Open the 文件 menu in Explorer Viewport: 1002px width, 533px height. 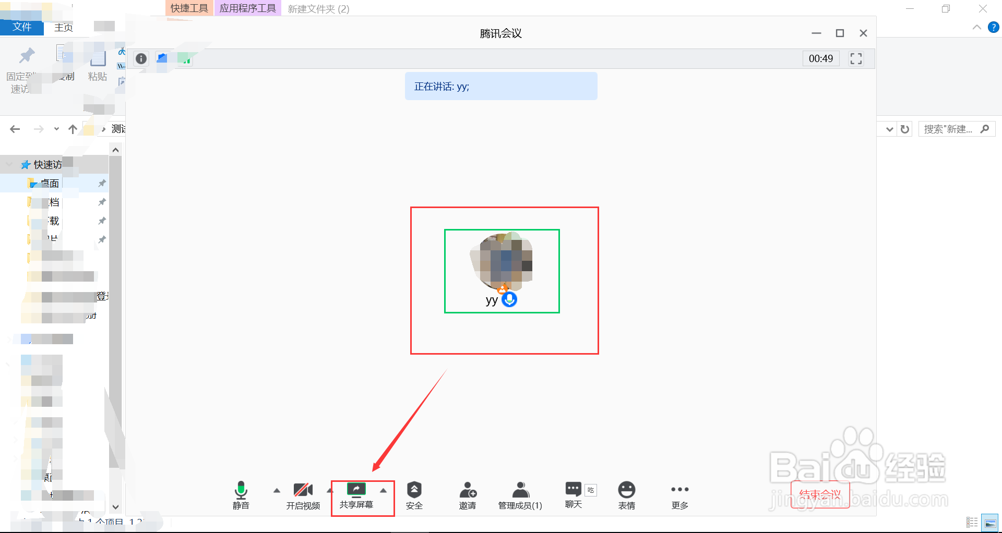[21, 27]
